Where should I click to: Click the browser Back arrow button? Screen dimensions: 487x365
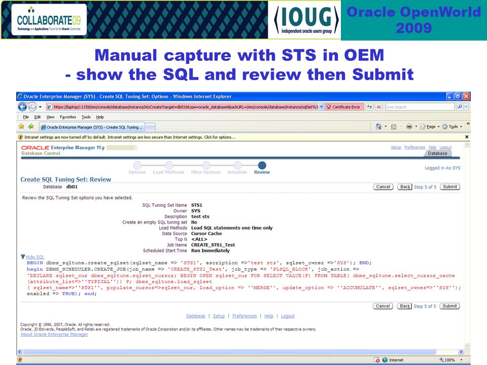pyautogui.click(x=22, y=107)
